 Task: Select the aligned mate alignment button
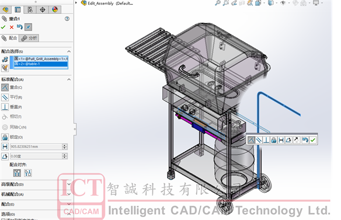[17, 173]
